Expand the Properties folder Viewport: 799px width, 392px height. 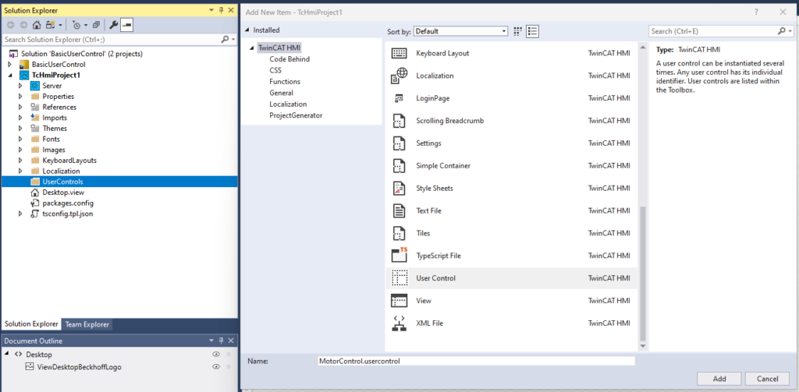(x=20, y=97)
